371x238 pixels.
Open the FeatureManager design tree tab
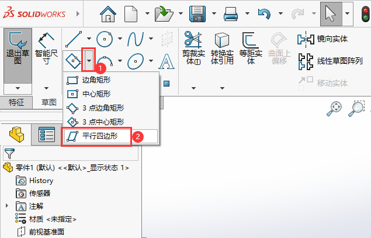tap(16, 134)
